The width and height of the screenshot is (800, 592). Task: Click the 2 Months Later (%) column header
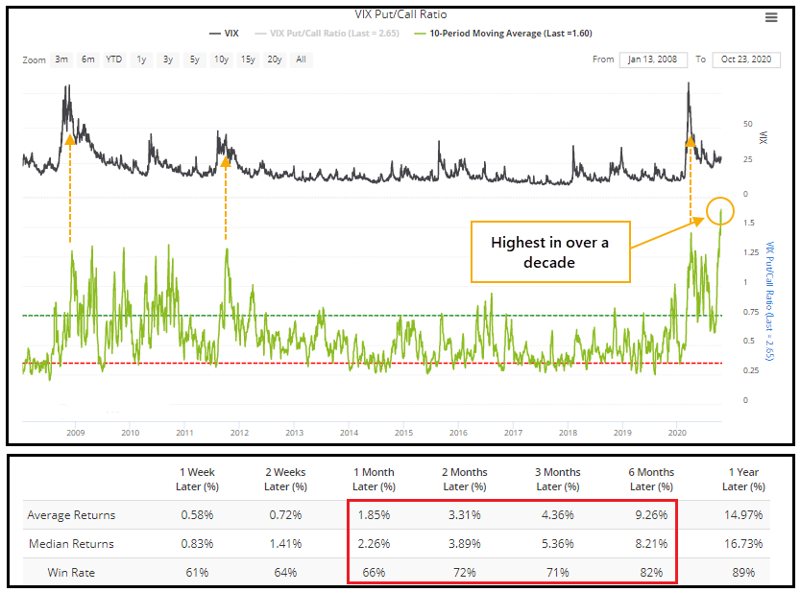464,480
